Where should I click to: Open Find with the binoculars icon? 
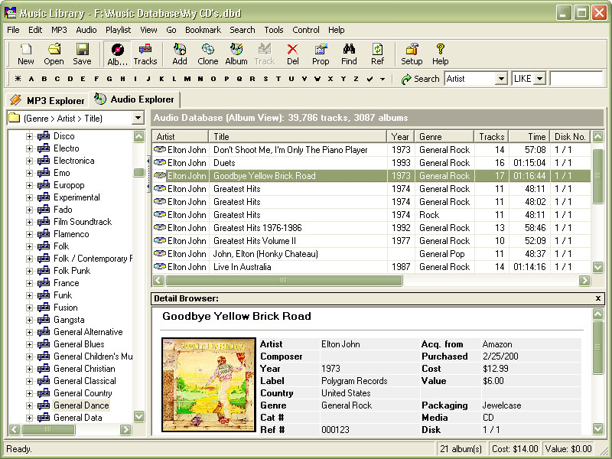tap(349, 54)
